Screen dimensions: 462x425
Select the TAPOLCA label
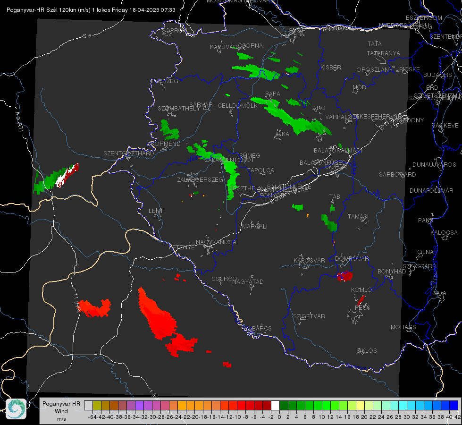[260, 170]
